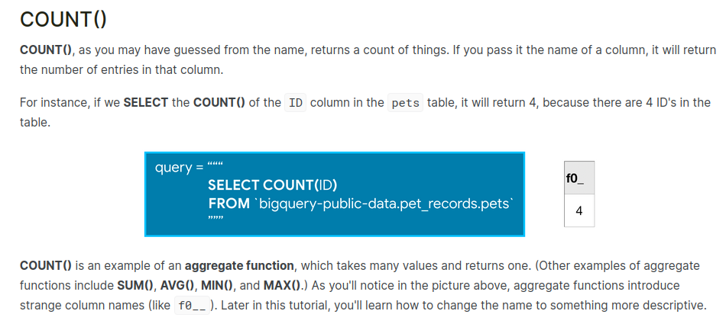The image size is (726, 327).
Task: Click the bold SUM() function name
Action: coord(138,286)
